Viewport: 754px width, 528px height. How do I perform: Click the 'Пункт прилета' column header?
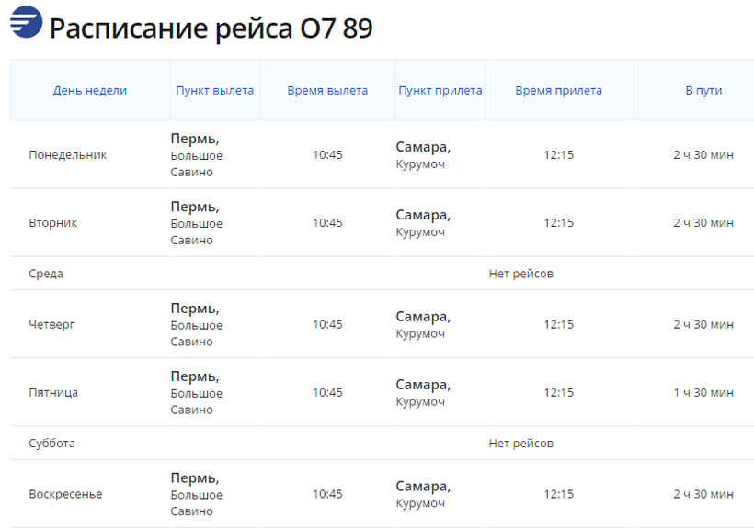click(440, 90)
